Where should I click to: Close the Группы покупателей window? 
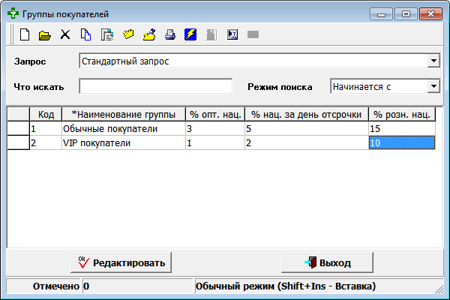coord(430,13)
